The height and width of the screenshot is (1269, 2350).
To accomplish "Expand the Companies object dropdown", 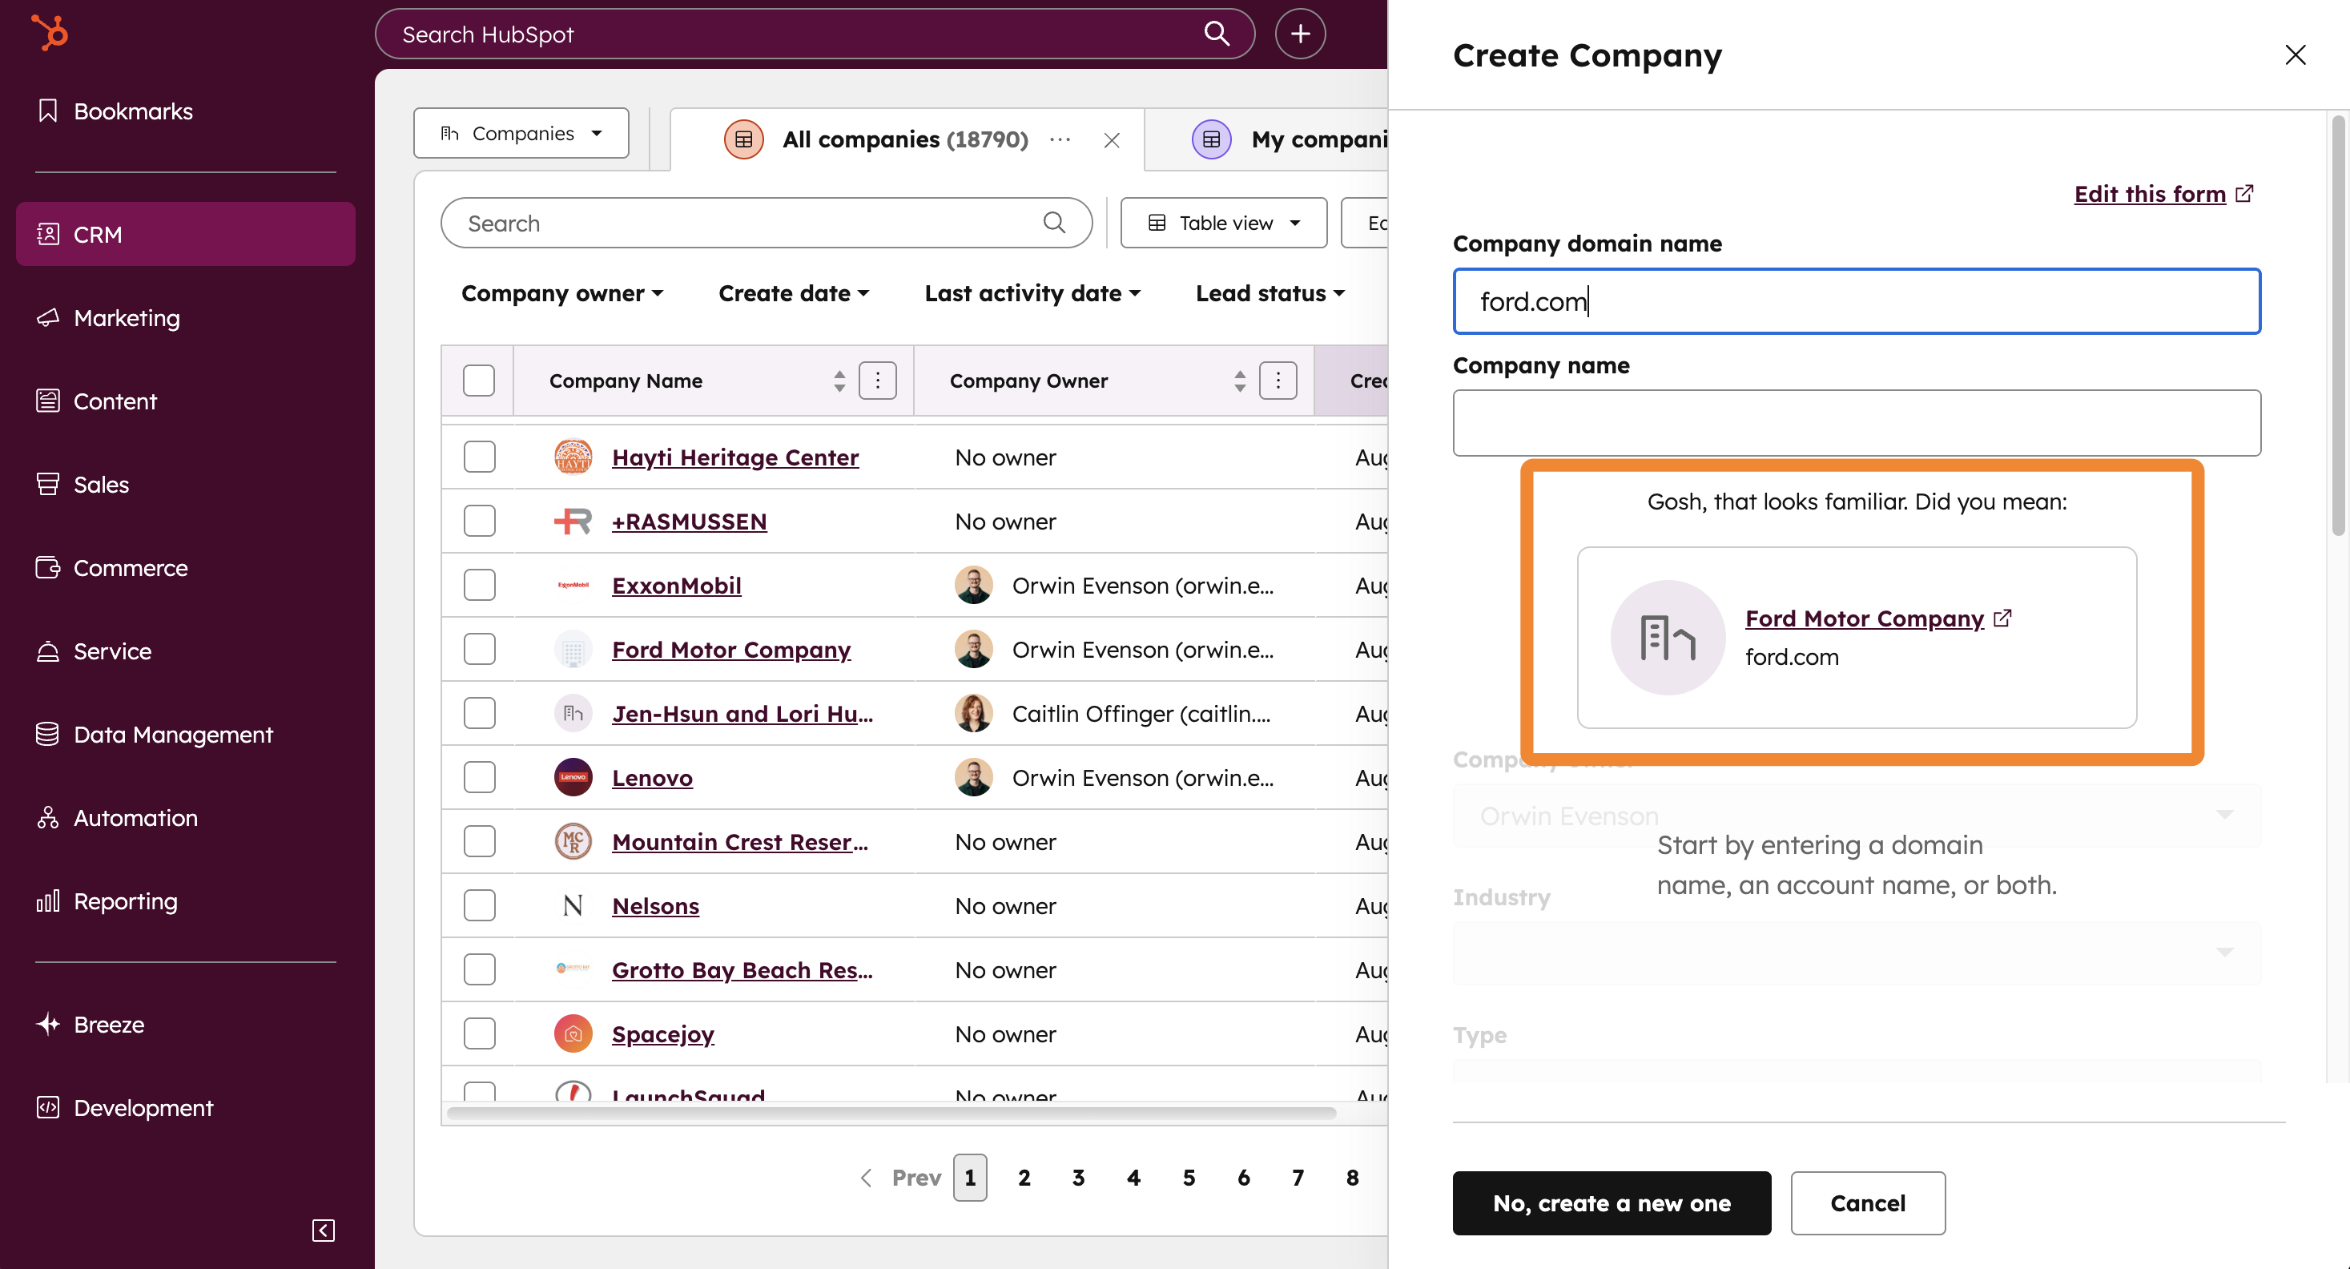I will (521, 133).
